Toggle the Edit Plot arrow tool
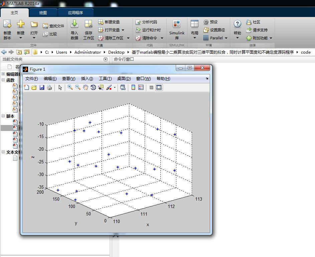 click(x=60, y=87)
